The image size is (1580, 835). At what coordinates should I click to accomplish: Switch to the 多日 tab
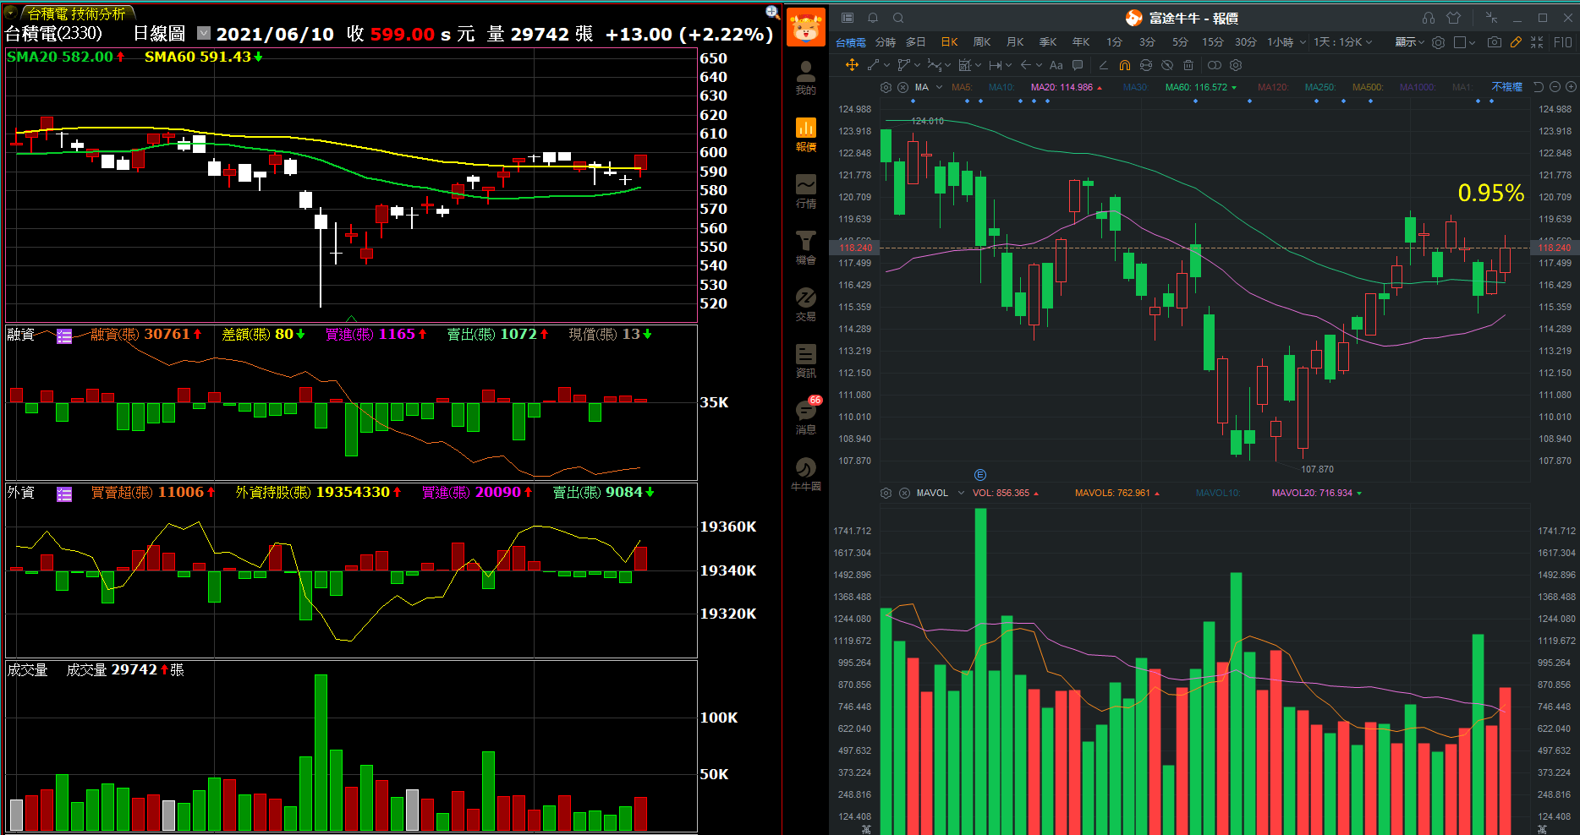[915, 42]
